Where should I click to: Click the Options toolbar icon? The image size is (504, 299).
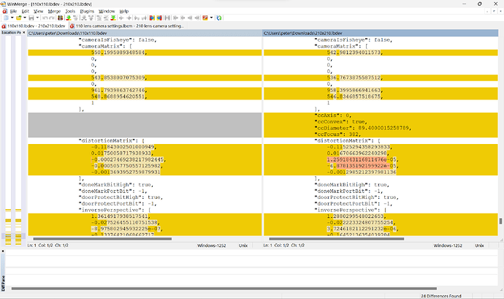pyautogui.click(x=205, y=18)
